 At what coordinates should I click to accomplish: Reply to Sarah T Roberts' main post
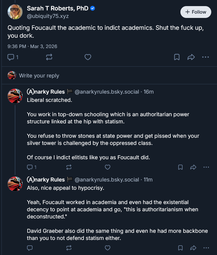tap(11, 57)
